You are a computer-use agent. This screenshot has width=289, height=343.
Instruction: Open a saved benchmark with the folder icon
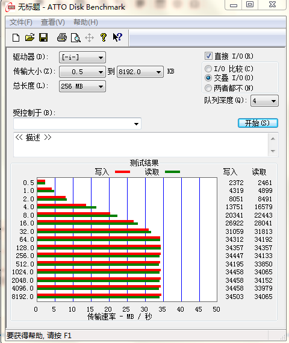(30, 37)
